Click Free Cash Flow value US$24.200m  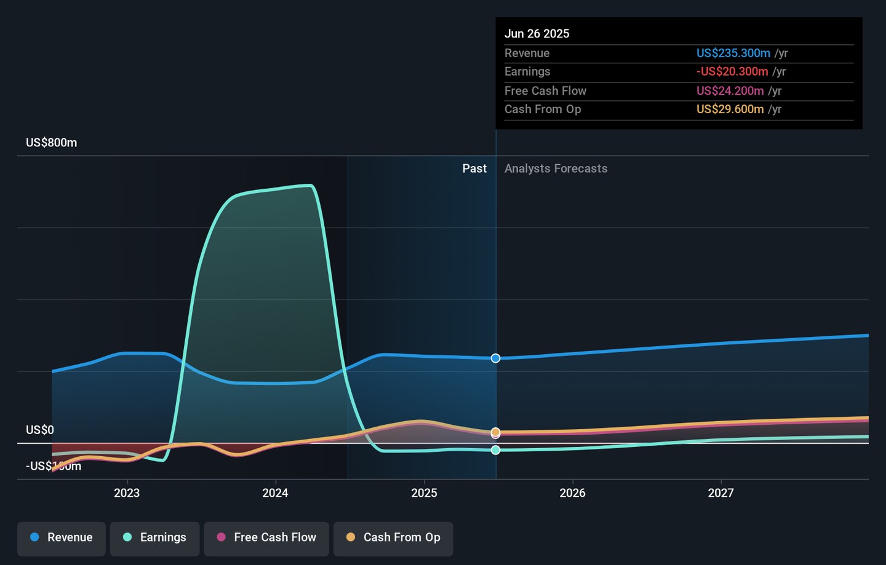coord(730,91)
